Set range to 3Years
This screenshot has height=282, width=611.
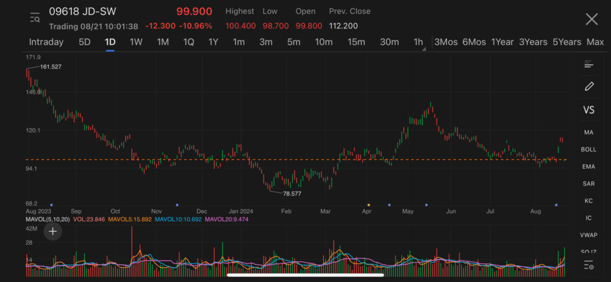tap(533, 42)
